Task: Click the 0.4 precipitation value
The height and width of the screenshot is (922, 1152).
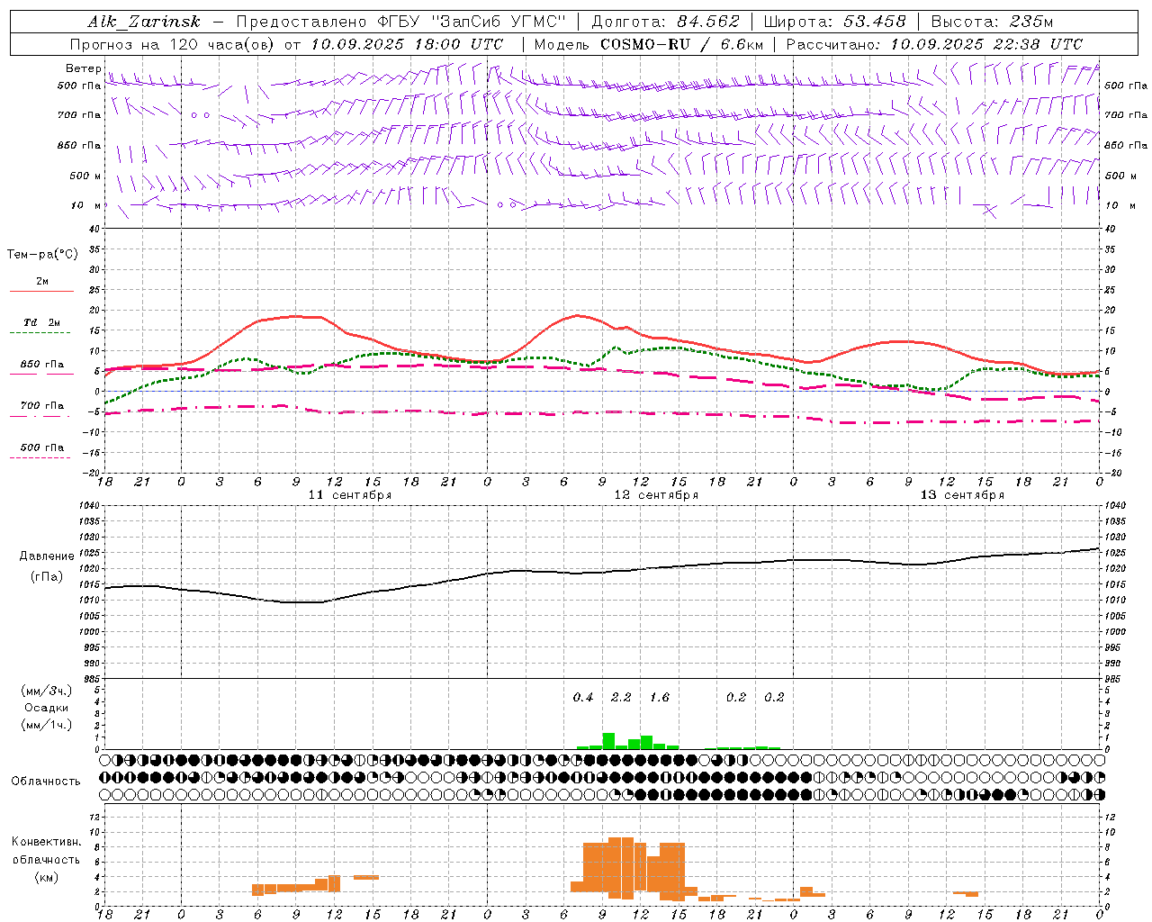Action: pyautogui.click(x=583, y=697)
